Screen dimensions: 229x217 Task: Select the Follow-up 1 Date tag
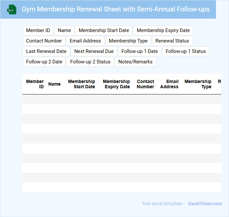140,51
